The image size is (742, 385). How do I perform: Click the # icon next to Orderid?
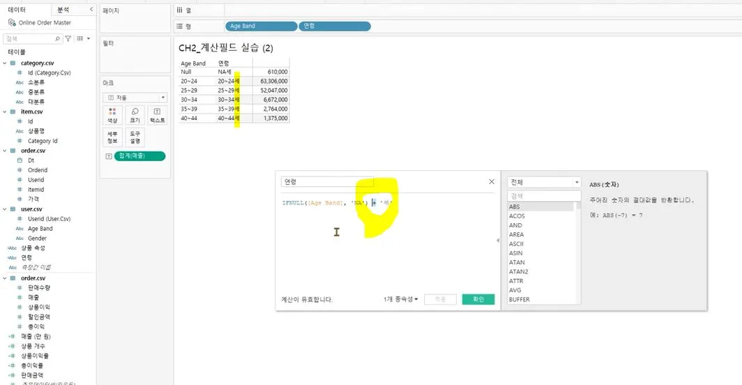click(20, 170)
